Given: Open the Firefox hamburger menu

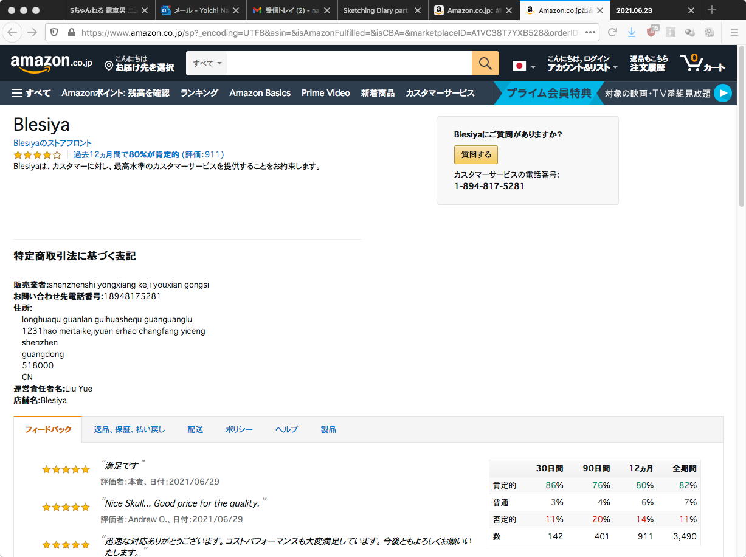Looking at the screenshot, I should click(x=734, y=32).
